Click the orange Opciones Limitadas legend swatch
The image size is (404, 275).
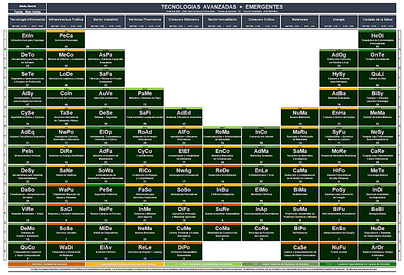pos(46,264)
